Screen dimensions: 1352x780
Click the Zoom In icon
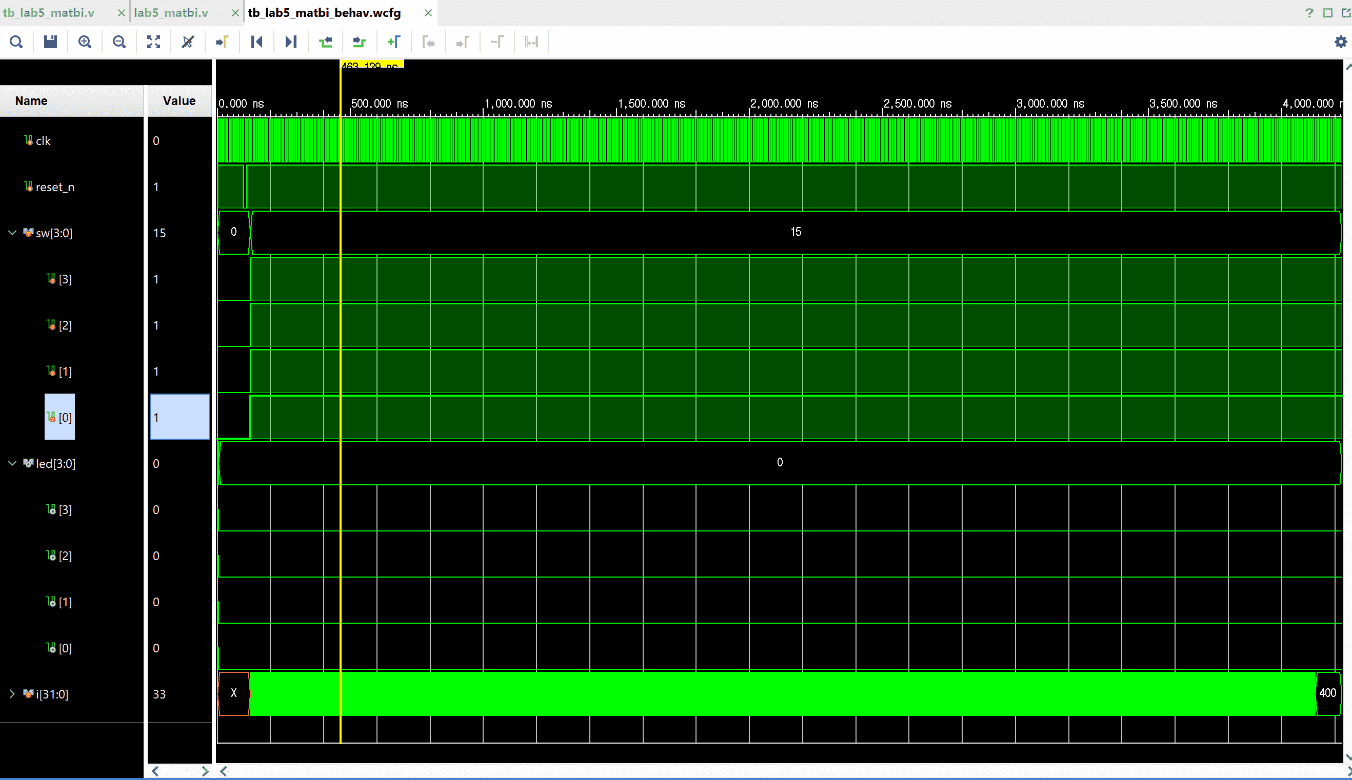click(85, 42)
